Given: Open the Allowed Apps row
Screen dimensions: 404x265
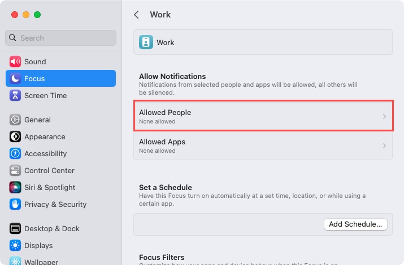Looking at the screenshot, I should (263, 145).
